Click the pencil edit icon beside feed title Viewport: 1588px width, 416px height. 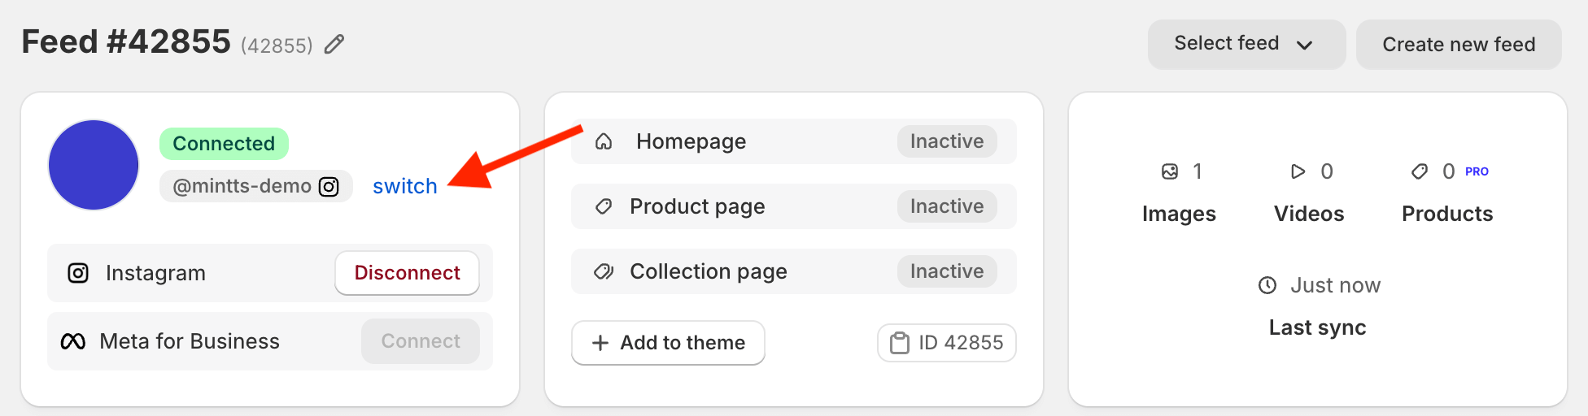pos(334,44)
